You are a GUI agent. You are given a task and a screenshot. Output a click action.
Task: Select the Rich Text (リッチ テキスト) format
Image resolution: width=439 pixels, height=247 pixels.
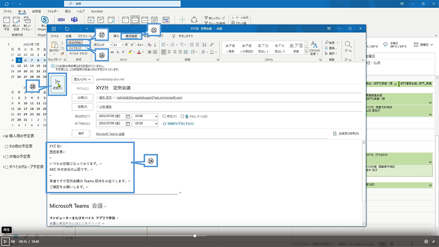point(79,54)
